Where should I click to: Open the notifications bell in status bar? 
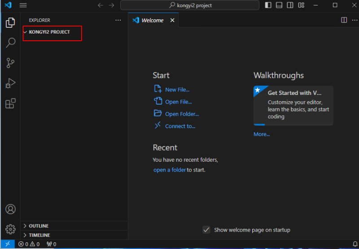point(355,244)
